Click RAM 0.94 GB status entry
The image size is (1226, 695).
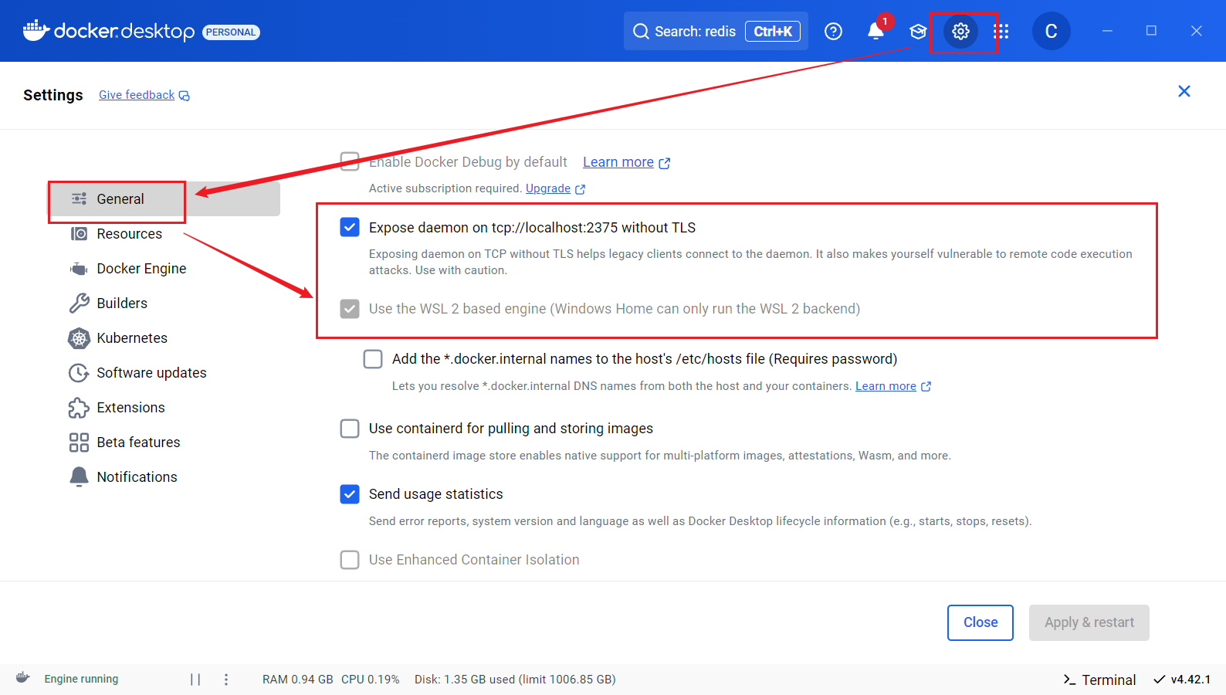[x=298, y=680]
